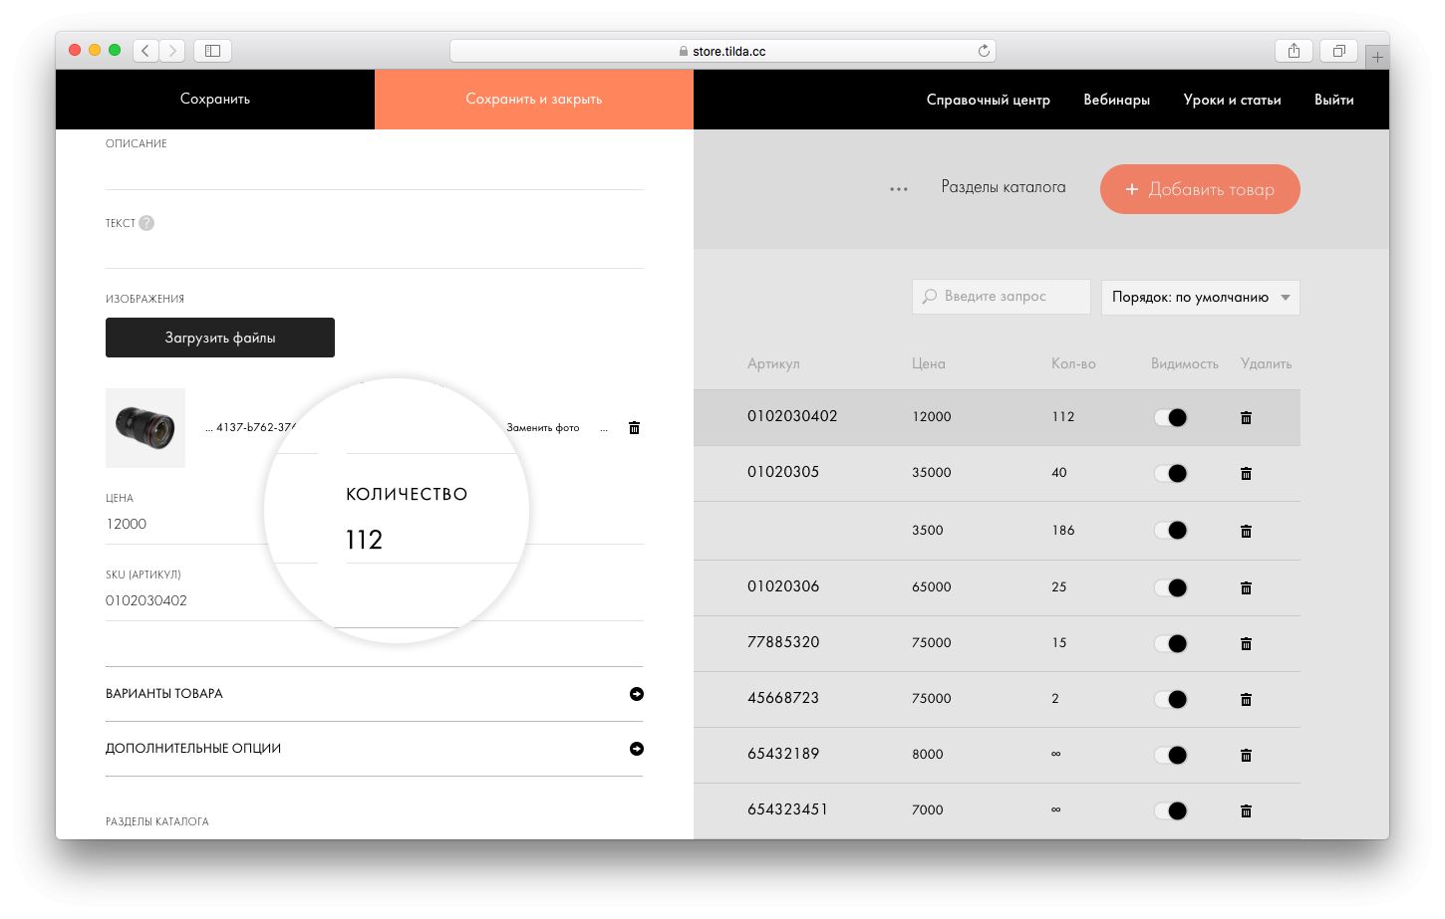Toggle visibility for the 3500 product
Viewport: 1445px width, 919px height.
[x=1171, y=531]
